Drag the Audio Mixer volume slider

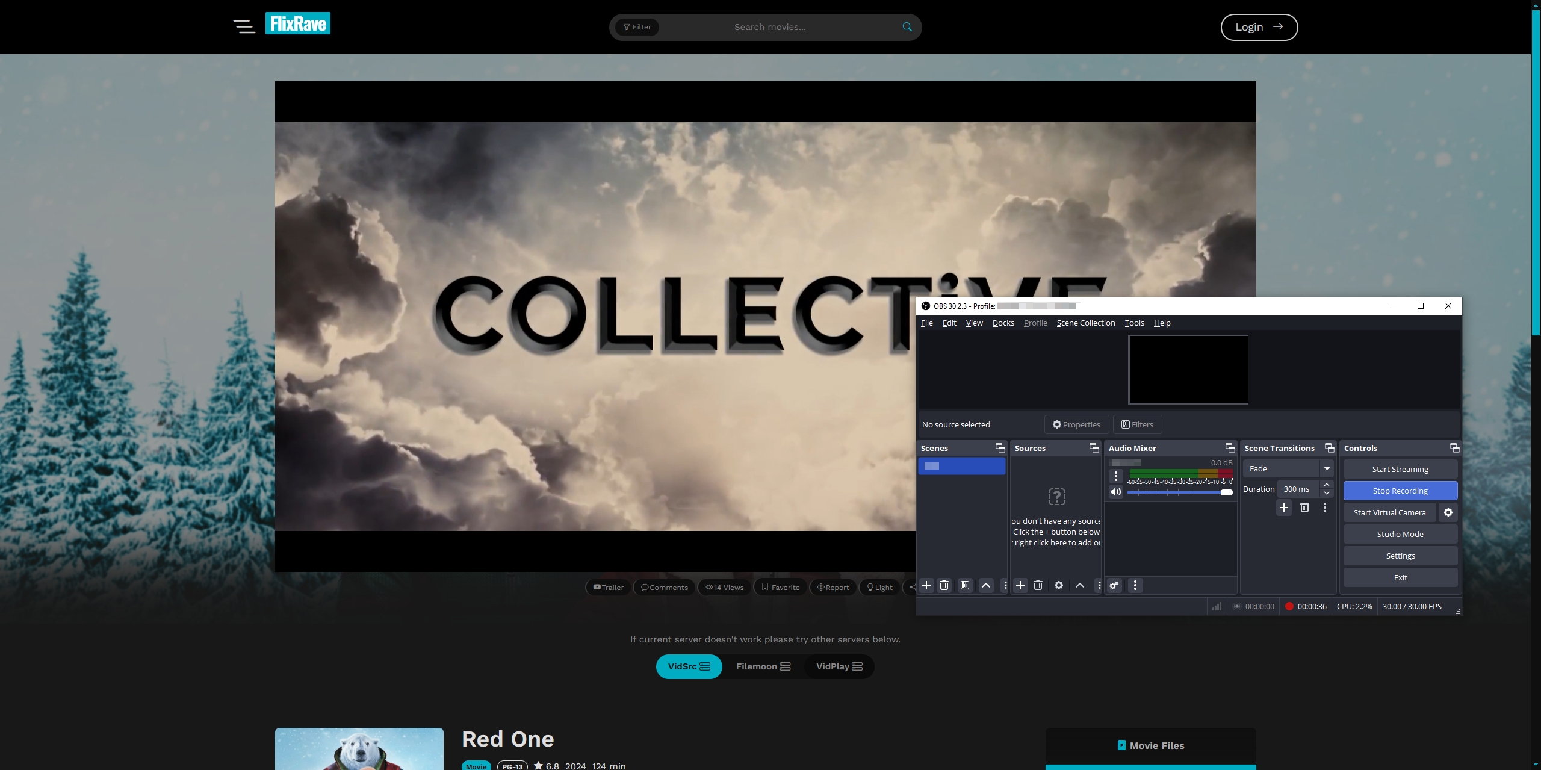(x=1227, y=492)
